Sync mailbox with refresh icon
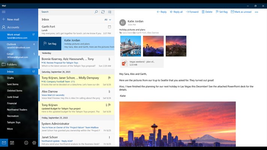The image size is (267, 150). 103,12
